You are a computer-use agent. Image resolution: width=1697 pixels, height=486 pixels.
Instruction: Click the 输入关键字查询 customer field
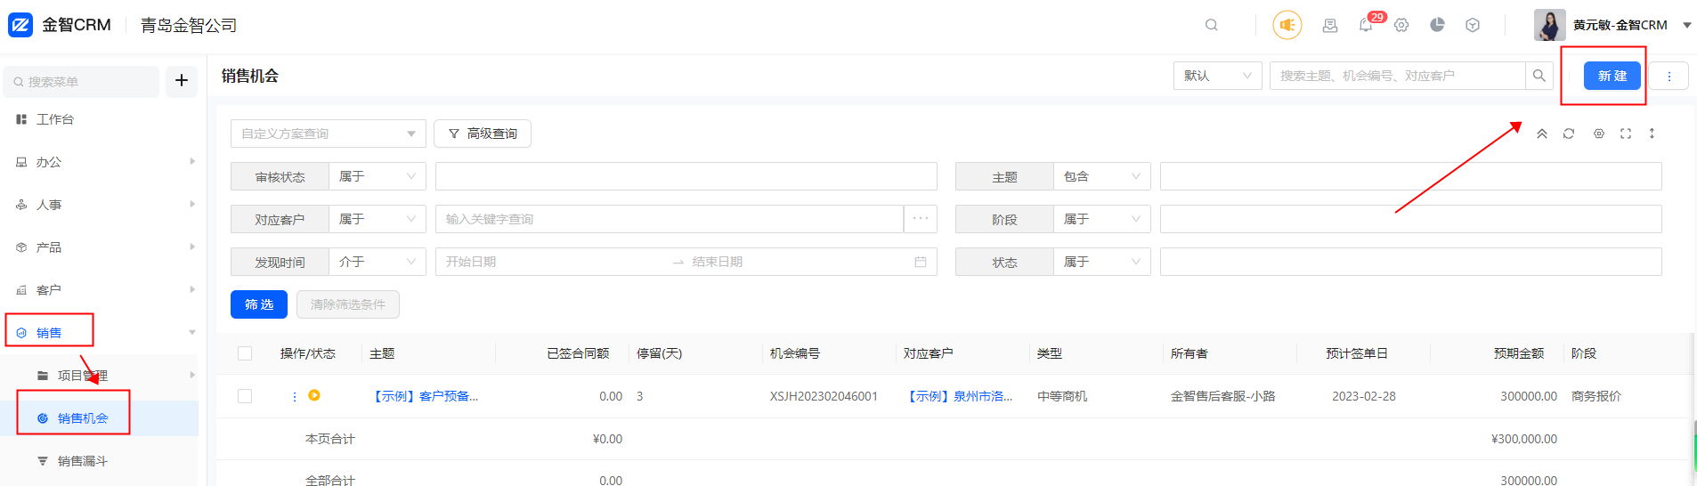click(x=670, y=219)
